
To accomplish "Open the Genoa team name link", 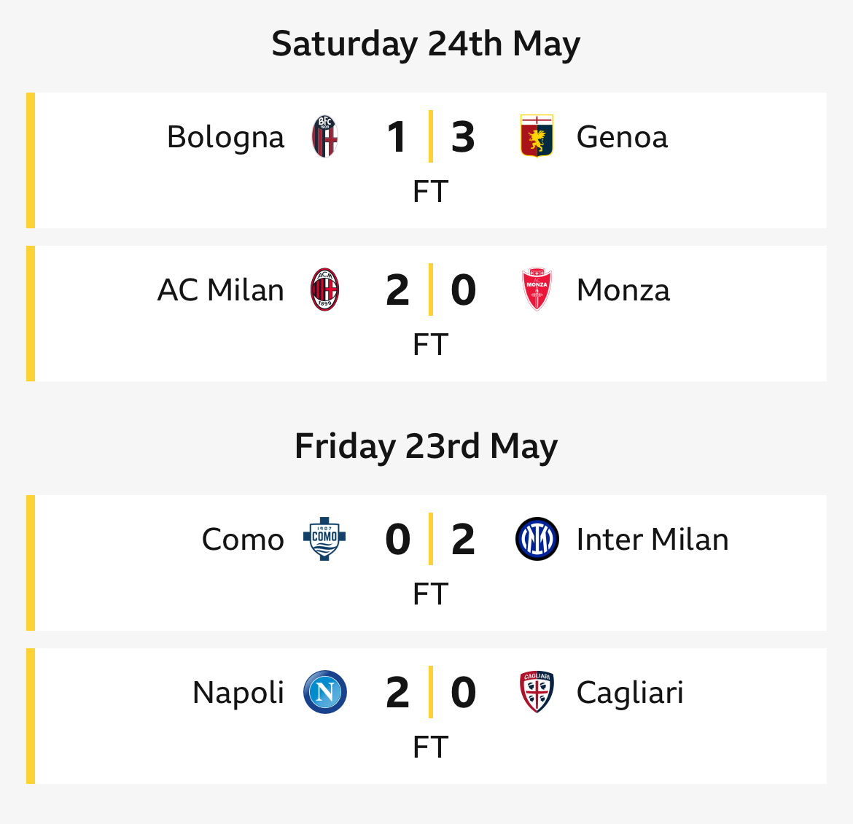I will pos(622,137).
